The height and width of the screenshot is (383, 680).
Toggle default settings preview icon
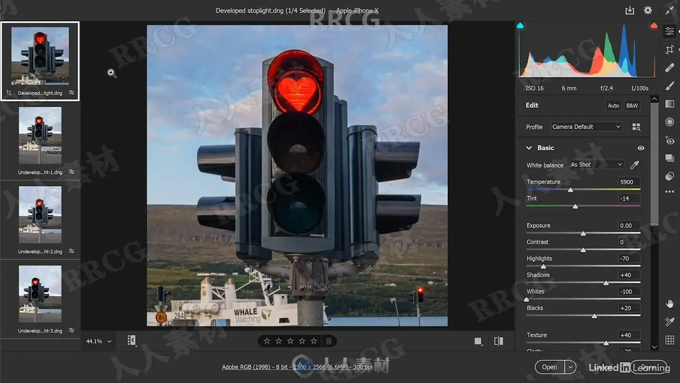coord(478,341)
